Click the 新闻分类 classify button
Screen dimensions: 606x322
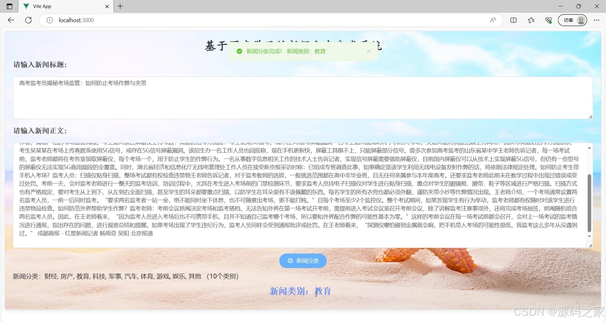click(x=303, y=261)
